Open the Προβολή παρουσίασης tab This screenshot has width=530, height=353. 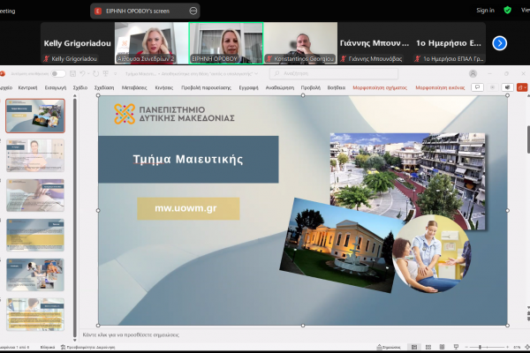206,87
